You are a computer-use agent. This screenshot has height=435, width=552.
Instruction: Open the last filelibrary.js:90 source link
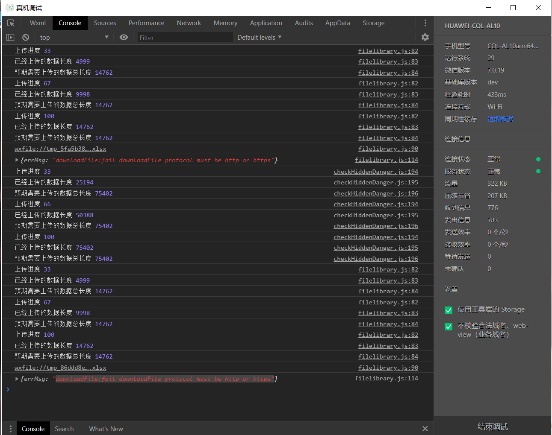pyautogui.click(x=388, y=368)
